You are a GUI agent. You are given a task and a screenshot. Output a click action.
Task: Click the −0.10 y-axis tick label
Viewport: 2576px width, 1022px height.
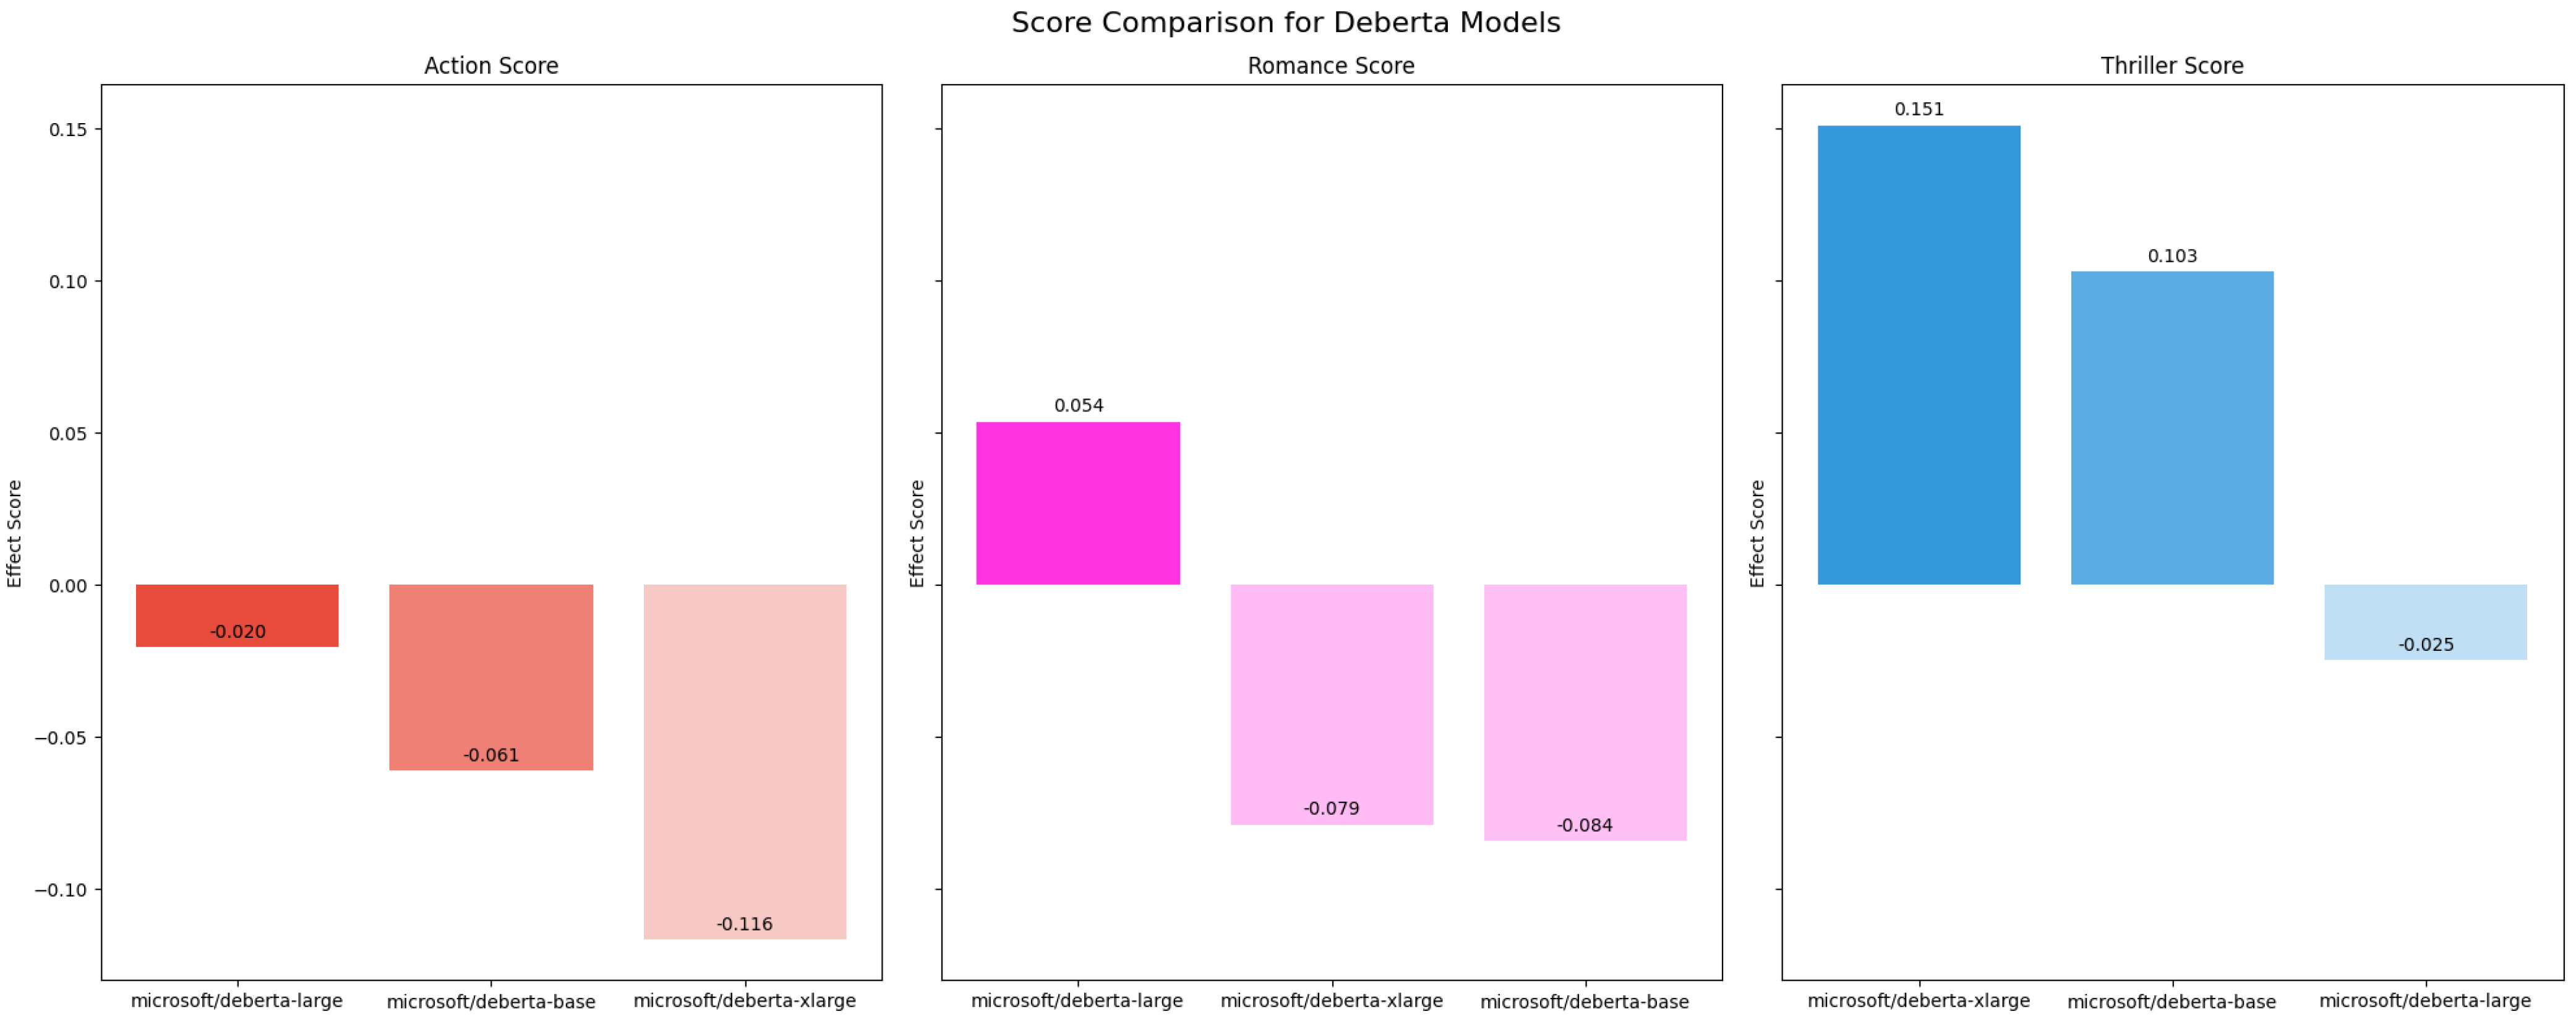tap(61, 890)
